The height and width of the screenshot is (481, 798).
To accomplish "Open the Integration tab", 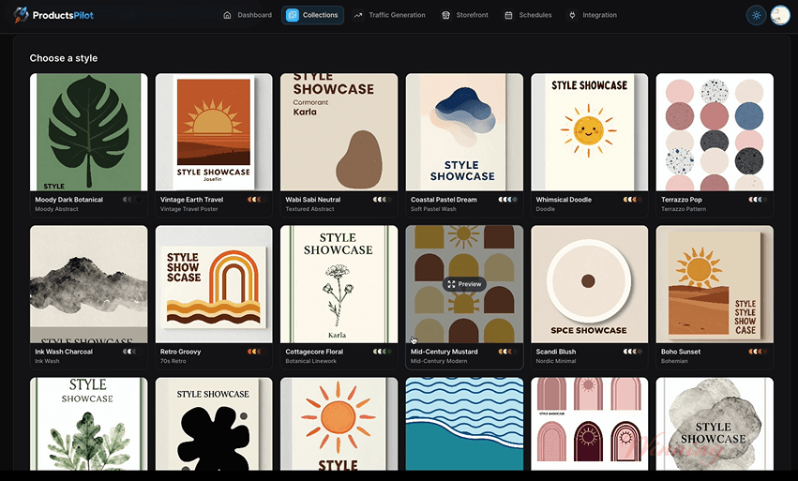I will click(x=593, y=15).
